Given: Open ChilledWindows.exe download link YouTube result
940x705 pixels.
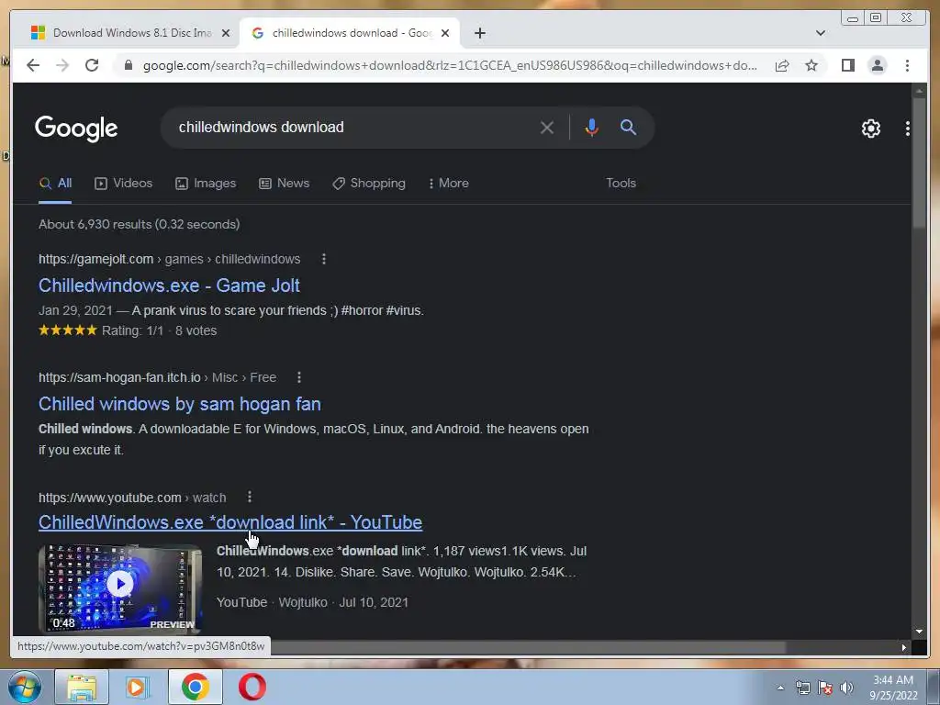Looking at the screenshot, I should point(230,522).
